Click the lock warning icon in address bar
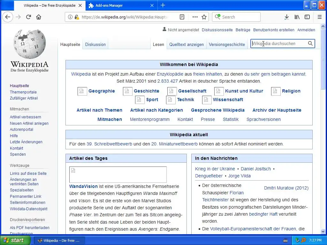This screenshot has width=327, height=245. (77, 17)
